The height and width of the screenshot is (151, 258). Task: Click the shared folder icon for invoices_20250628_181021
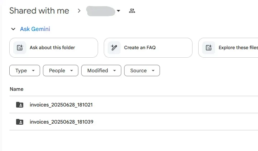20,105
